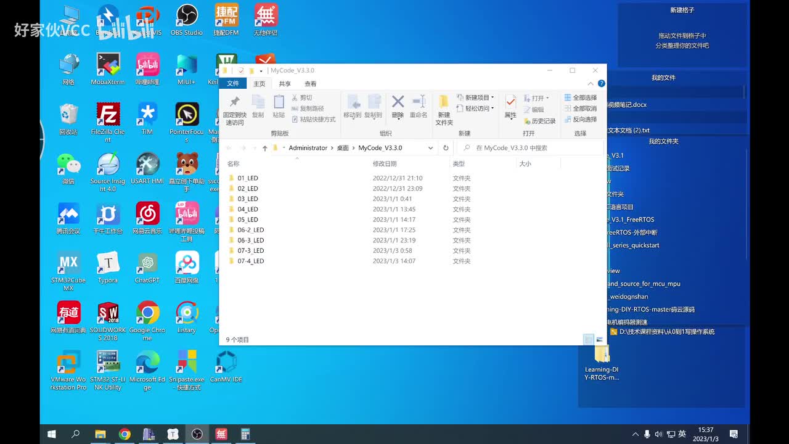Open Properties (属性) in the ribbon
Image resolution: width=789 pixels, height=444 pixels.
(x=510, y=107)
